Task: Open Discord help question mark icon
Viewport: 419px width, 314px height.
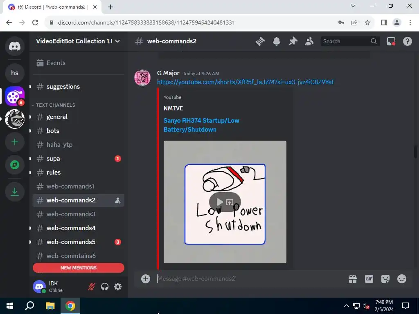Action: pyautogui.click(x=407, y=41)
